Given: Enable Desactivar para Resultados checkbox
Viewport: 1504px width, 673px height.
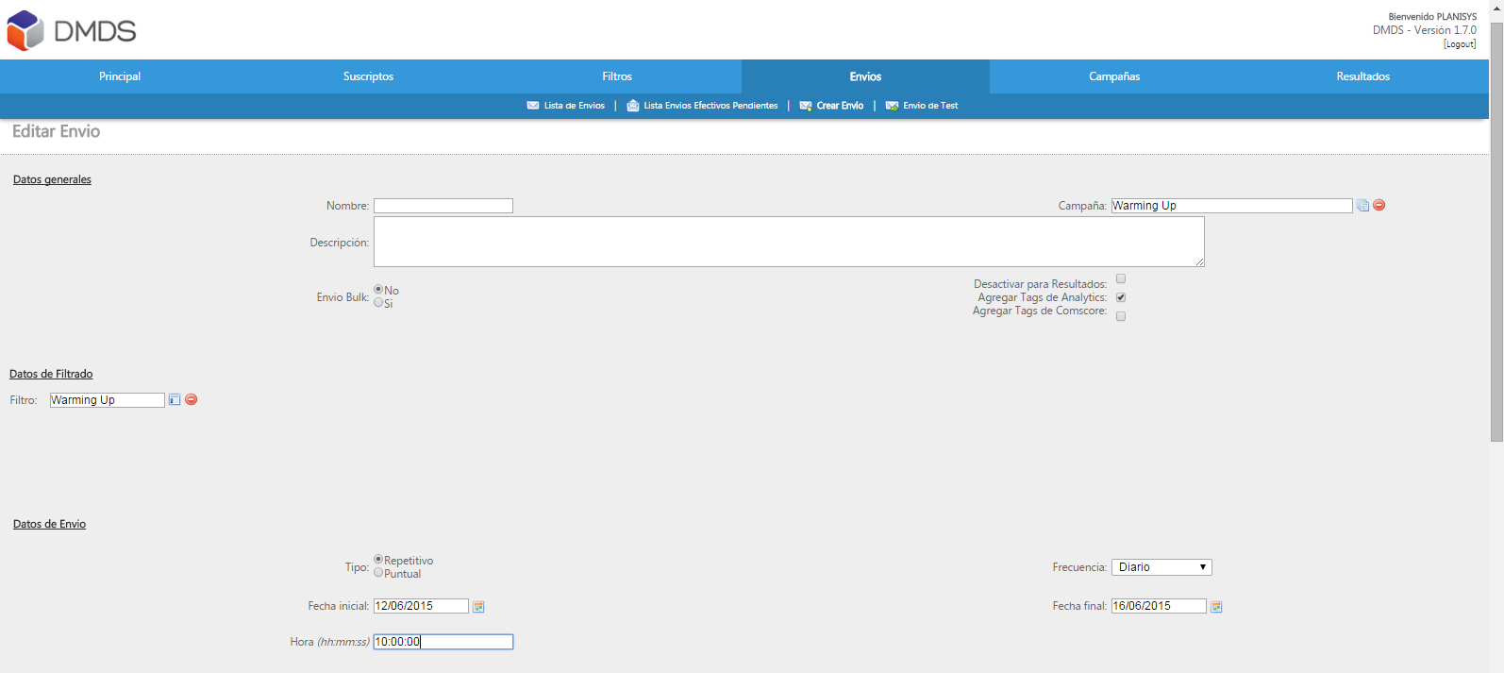Looking at the screenshot, I should (x=1121, y=278).
